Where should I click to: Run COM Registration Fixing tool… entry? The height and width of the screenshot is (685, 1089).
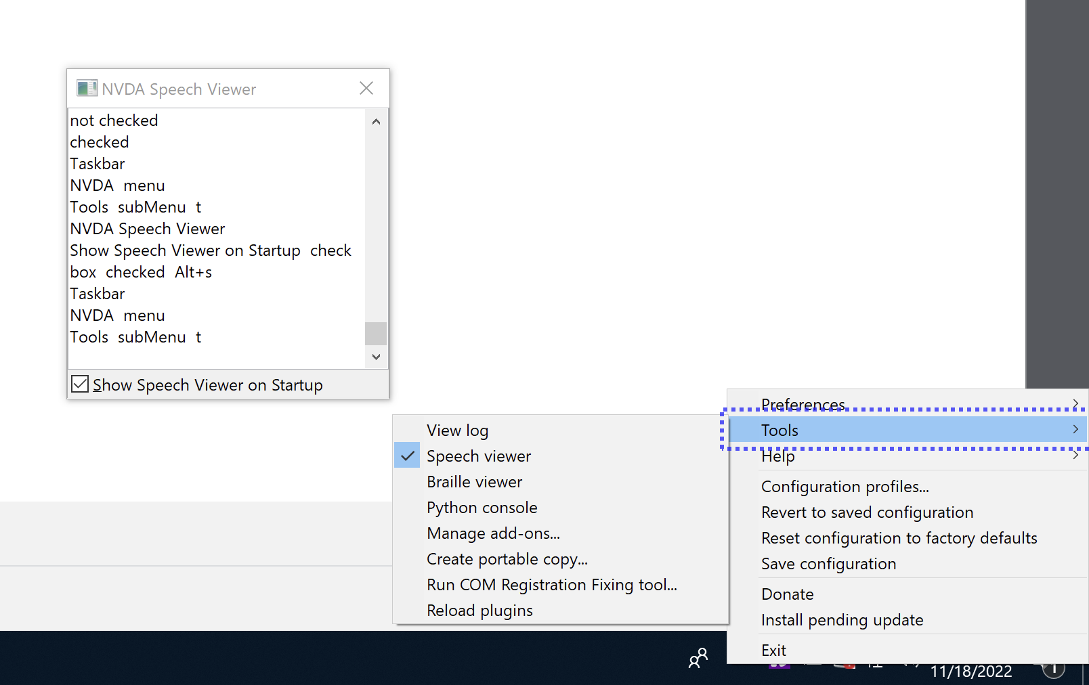(561, 585)
